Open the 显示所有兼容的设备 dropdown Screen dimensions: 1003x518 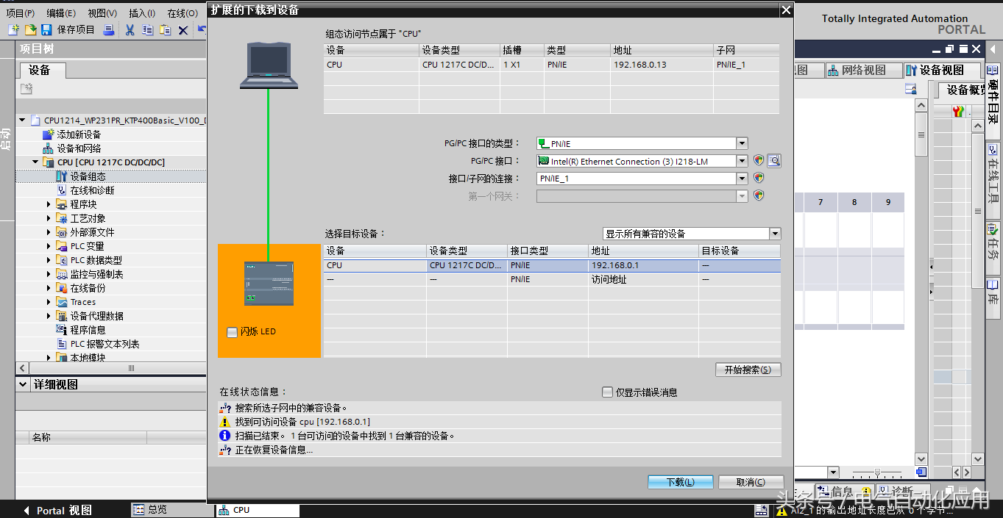coord(775,234)
